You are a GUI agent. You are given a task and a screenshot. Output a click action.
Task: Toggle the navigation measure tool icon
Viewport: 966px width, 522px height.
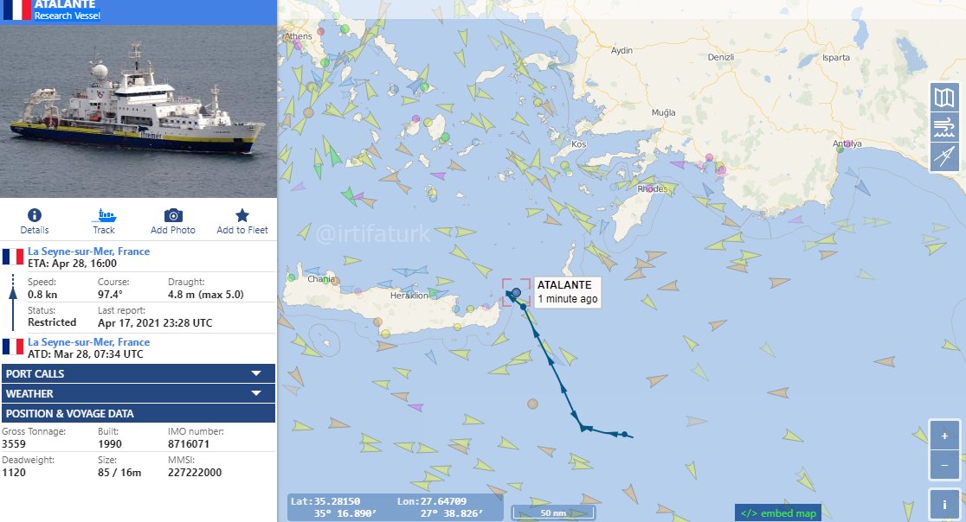click(x=943, y=156)
